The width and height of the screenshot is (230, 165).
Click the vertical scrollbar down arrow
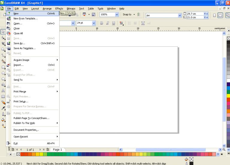tap(224, 146)
